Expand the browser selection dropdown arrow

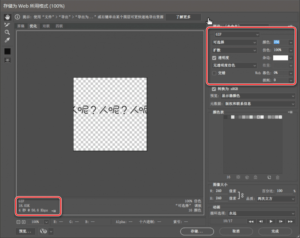51,232
